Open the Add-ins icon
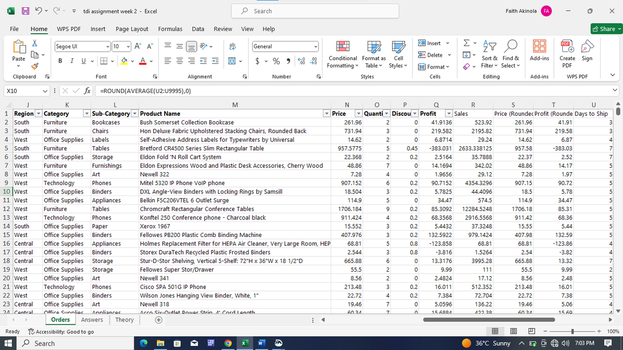This screenshot has height=350, width=623. point(539,51)
